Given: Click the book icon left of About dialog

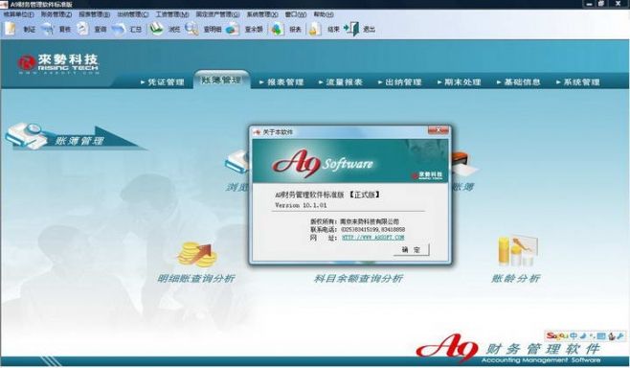Looking at the screenshot, I should pos(237,162).
